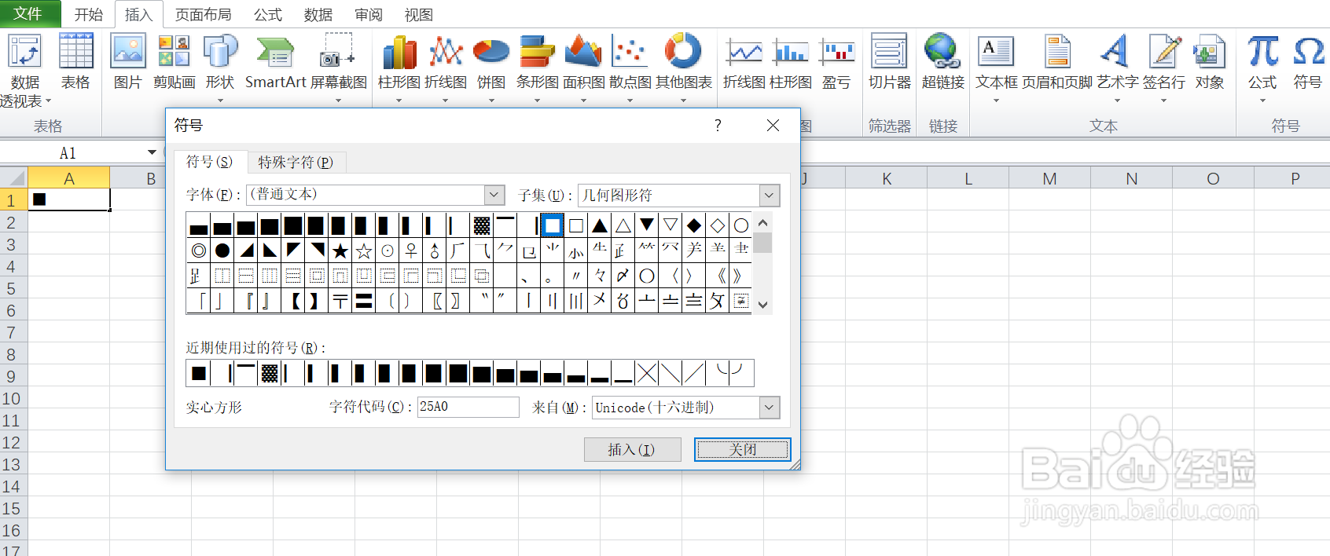
Task: Select column N header
Action: coord(1132,178)
